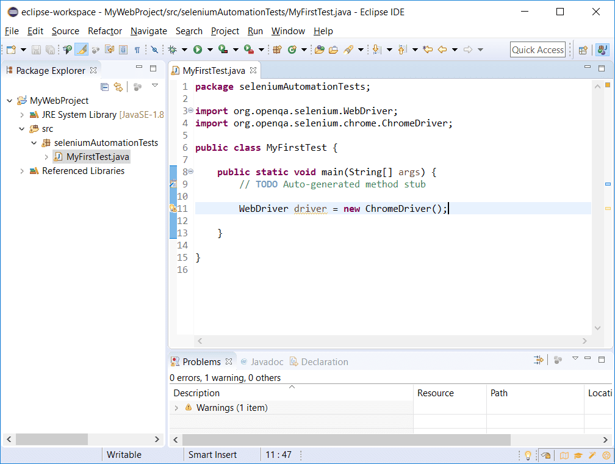The width and height of the screenshot is (615, 464).
Task: Click the Next Annotation icon
Action: coord(377,49)
